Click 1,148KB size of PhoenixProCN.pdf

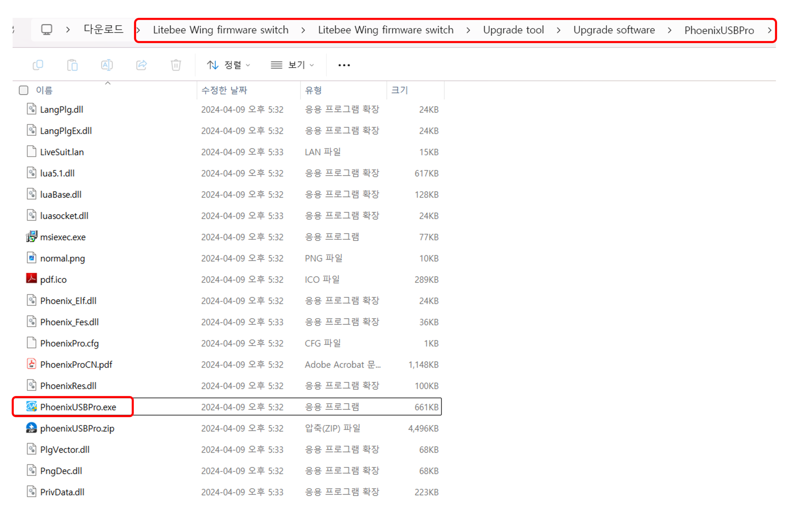click(423, 364)
